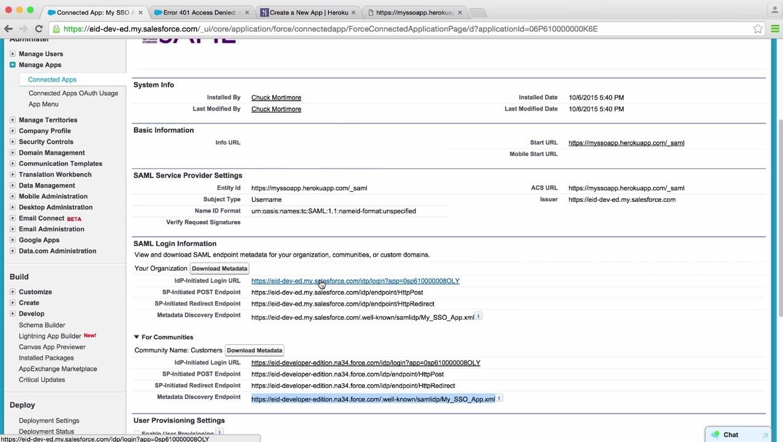Close the Error 401 Access Denied tab
Viewport: 783px width, 442px height.
(247, 12)
